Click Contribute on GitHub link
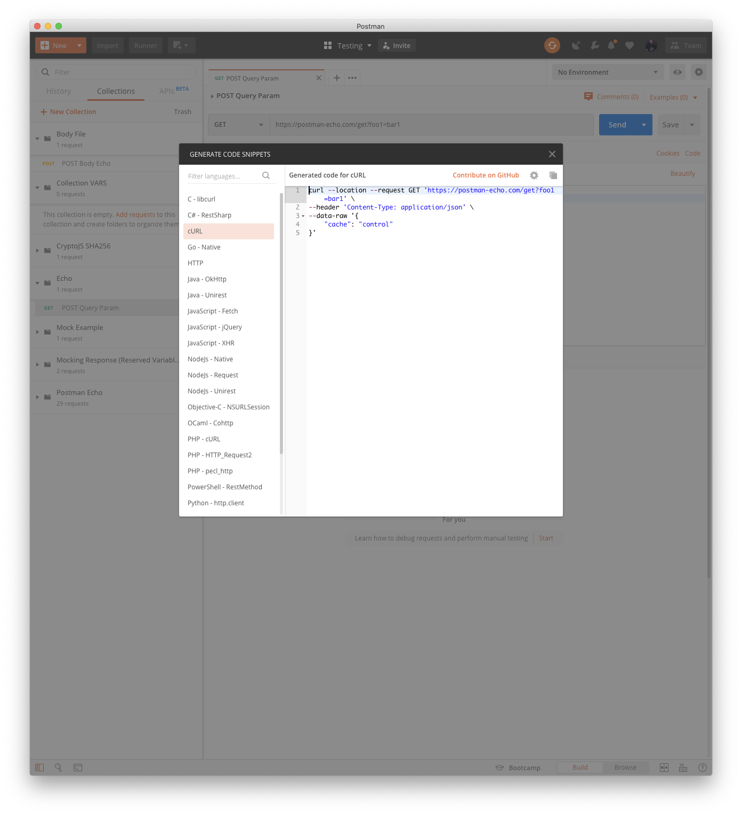 485,175
